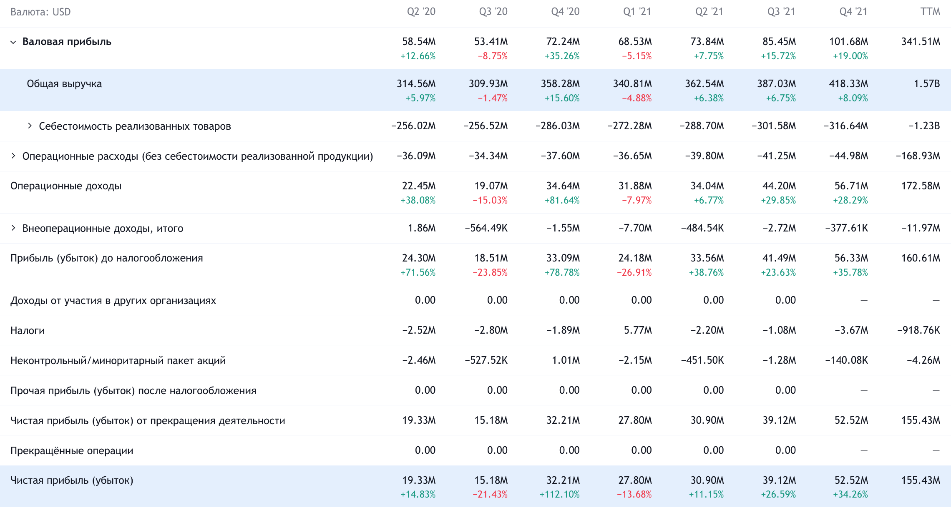Image resolution: width=951 pixels, height=508 pixels.
Task: Click gross profit change −8.75%
Action: click(x=493, y=56)
